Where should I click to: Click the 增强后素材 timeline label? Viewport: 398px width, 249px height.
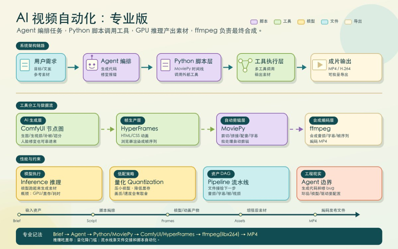[256, 210]
